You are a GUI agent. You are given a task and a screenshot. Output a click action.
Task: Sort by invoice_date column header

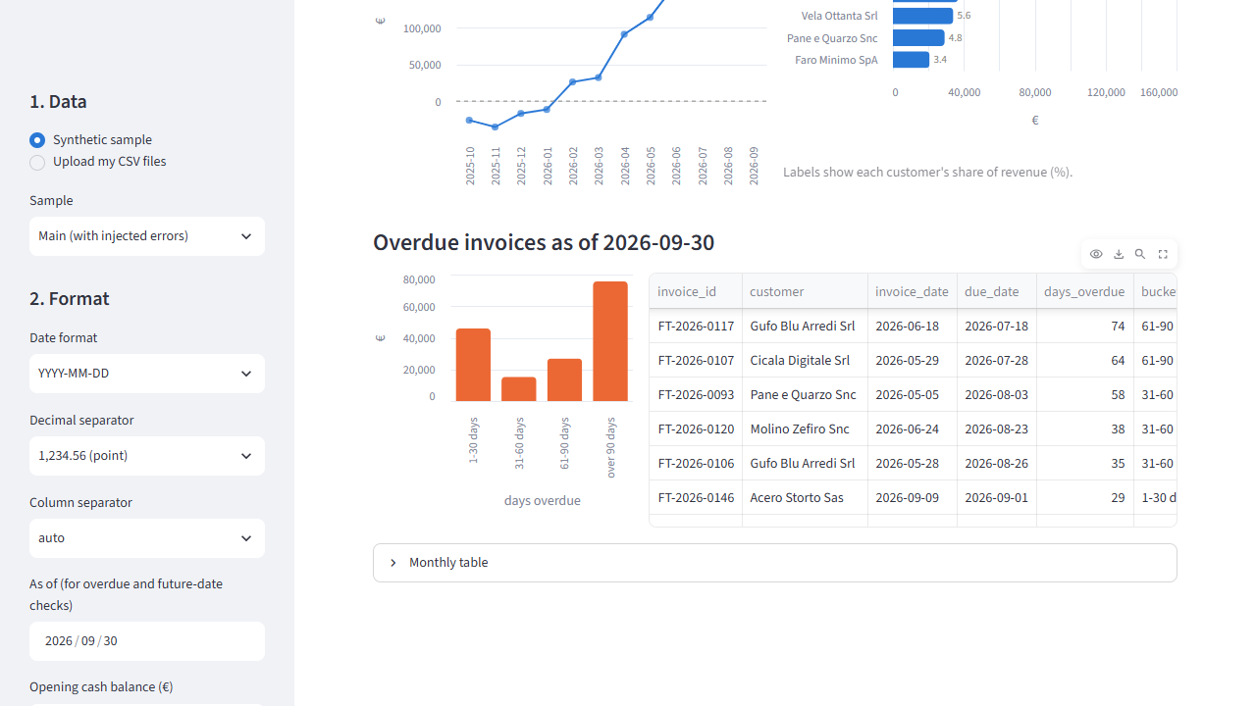point(913,291)
